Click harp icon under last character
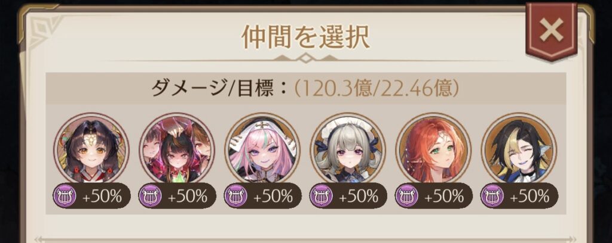 (492, 197)
